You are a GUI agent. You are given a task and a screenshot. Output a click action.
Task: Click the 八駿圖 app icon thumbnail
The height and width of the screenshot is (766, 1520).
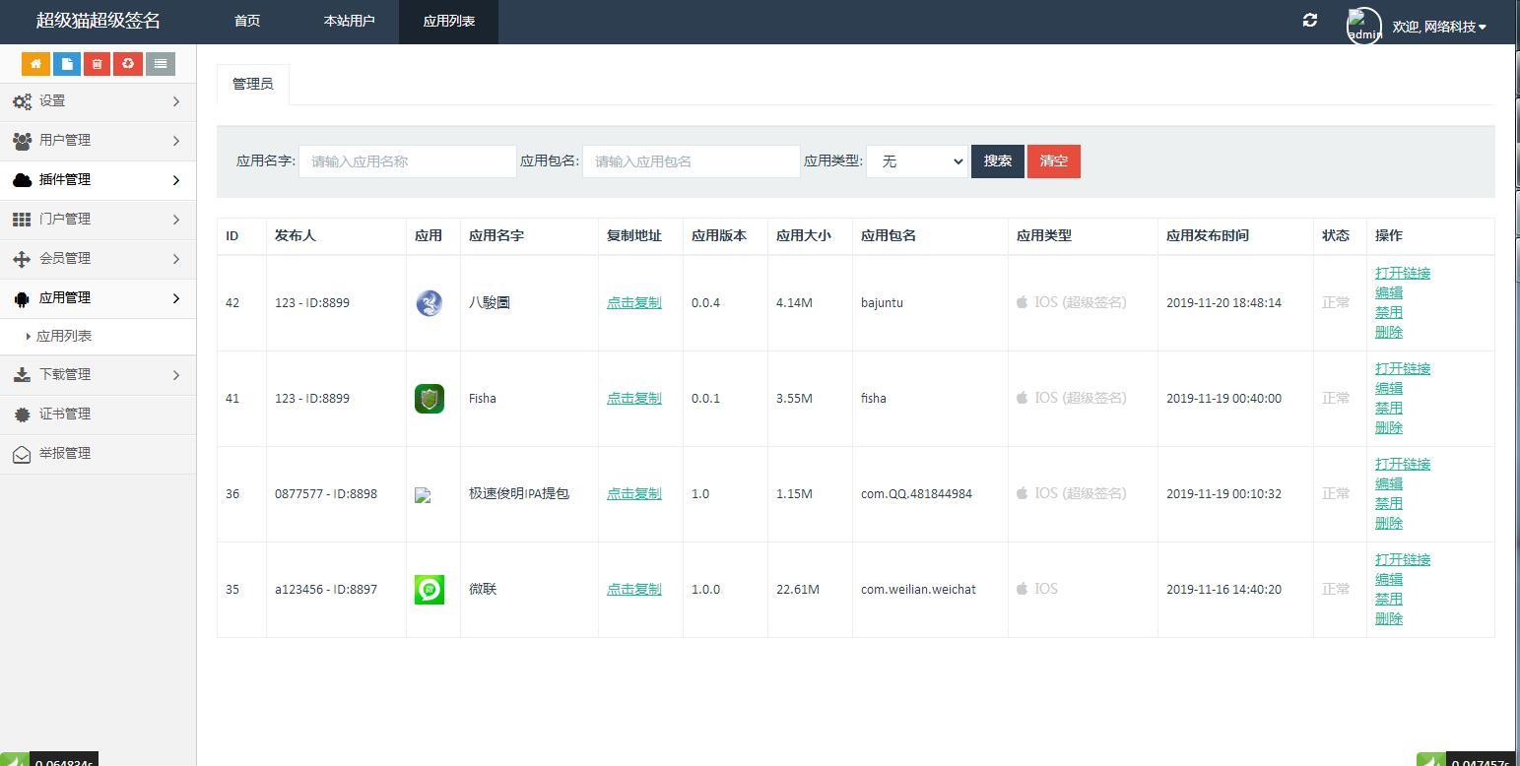click(x=430, y=303)
